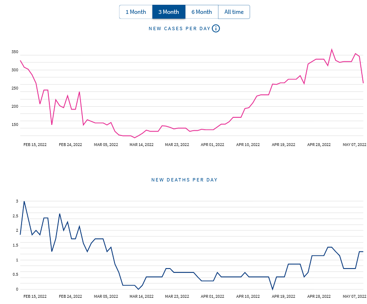367x304 pixels.
Task: Click APR 28, 2022 under cases chart
Action: (319, 145)
